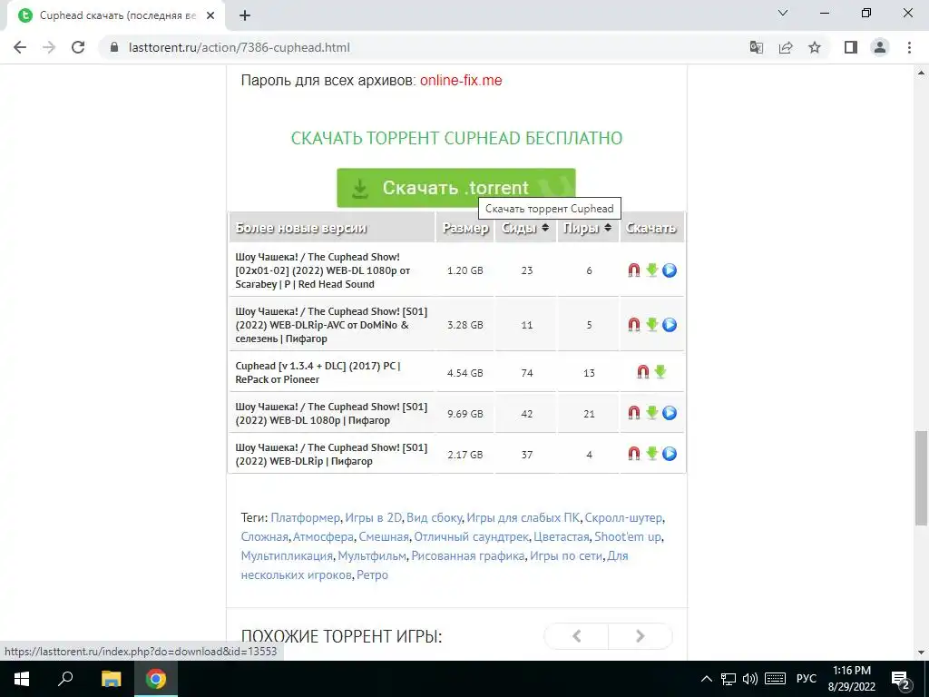Viewport: 929px width, 697px height.
Task: Open Сложная tag link
Action: click(264, 536)
